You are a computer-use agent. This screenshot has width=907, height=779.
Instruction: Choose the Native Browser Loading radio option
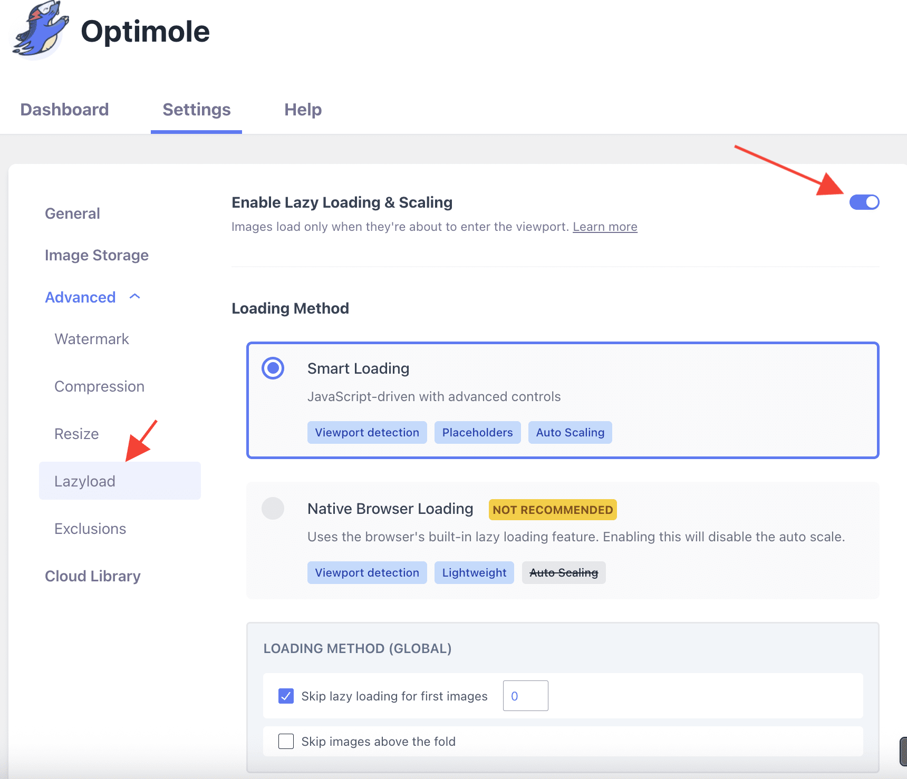pyautogui.click(x=273, y=509)
